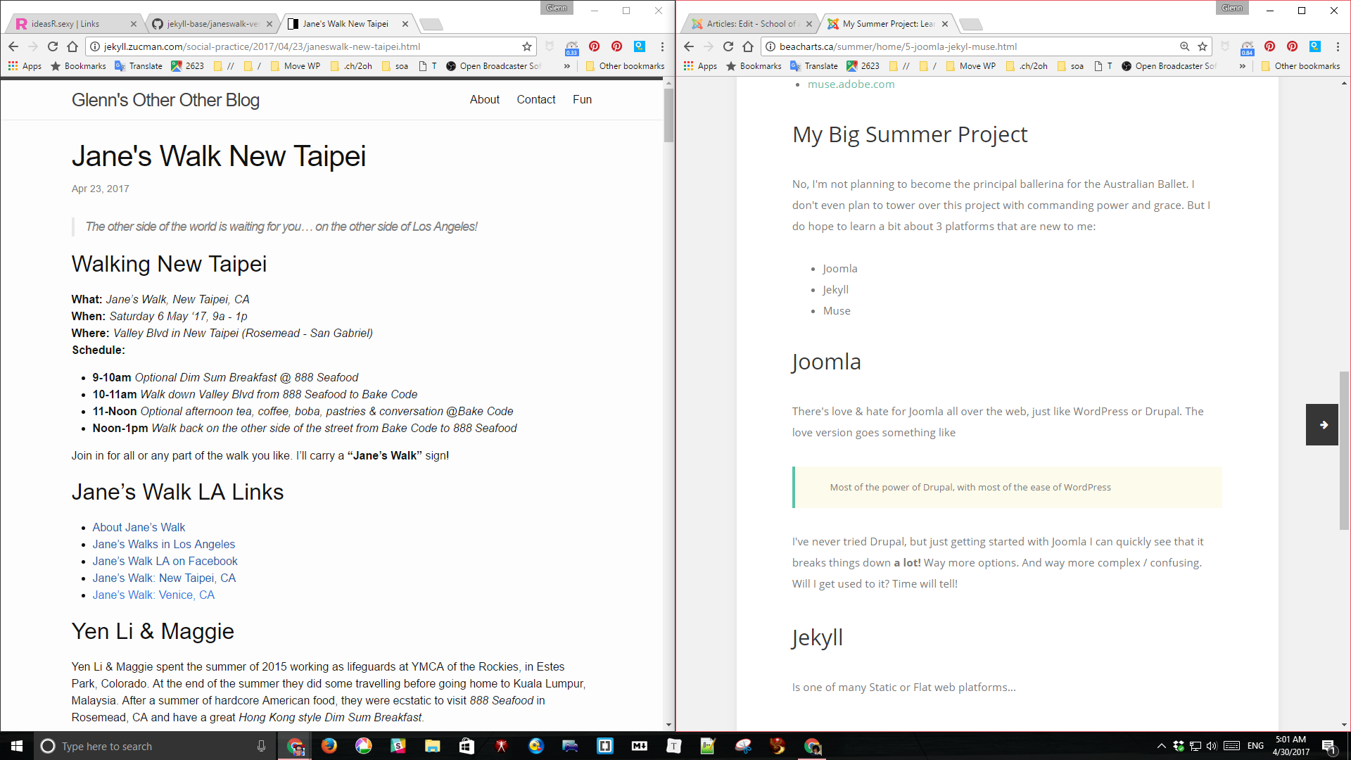Open the About page in blog navigation
This screenshot has width=1351, height=760.
pyautogui.click(x=484, y=100)
